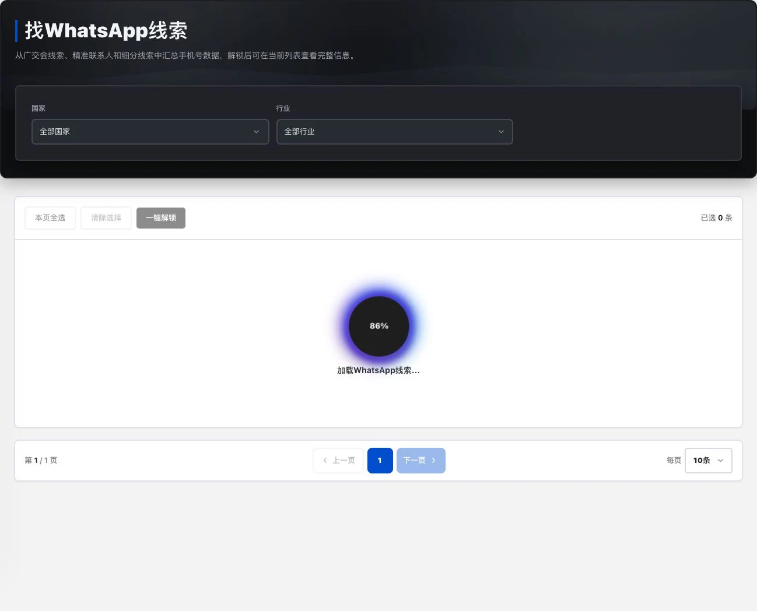Click the chevron arrow in the industry dropdown
757x611 pixels.
pos(500,132)
